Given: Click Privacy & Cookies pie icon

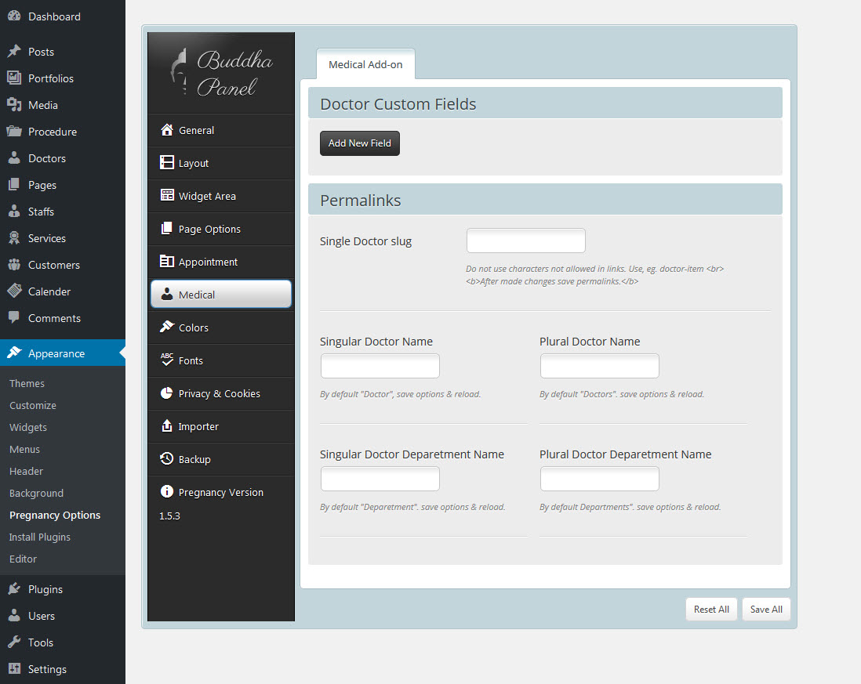Looking at the screenshot, I should 166,393.
